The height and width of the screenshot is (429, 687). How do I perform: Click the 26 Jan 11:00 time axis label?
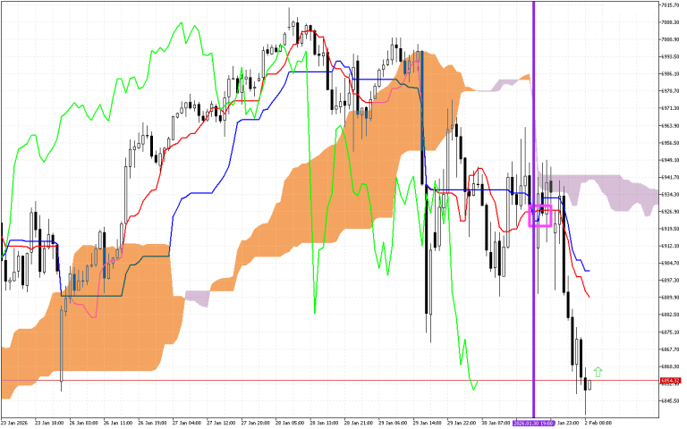(118, 424)
